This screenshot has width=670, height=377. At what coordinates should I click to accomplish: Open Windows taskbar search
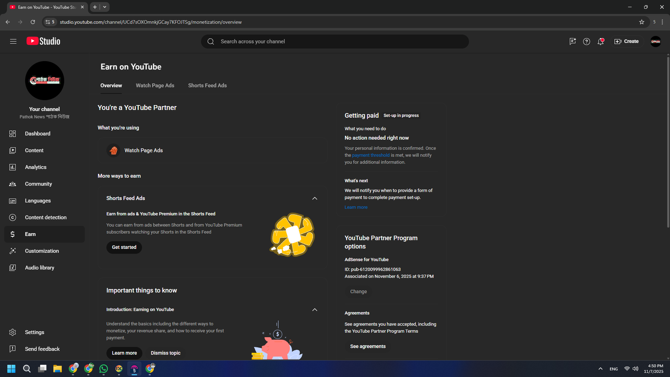27,369
